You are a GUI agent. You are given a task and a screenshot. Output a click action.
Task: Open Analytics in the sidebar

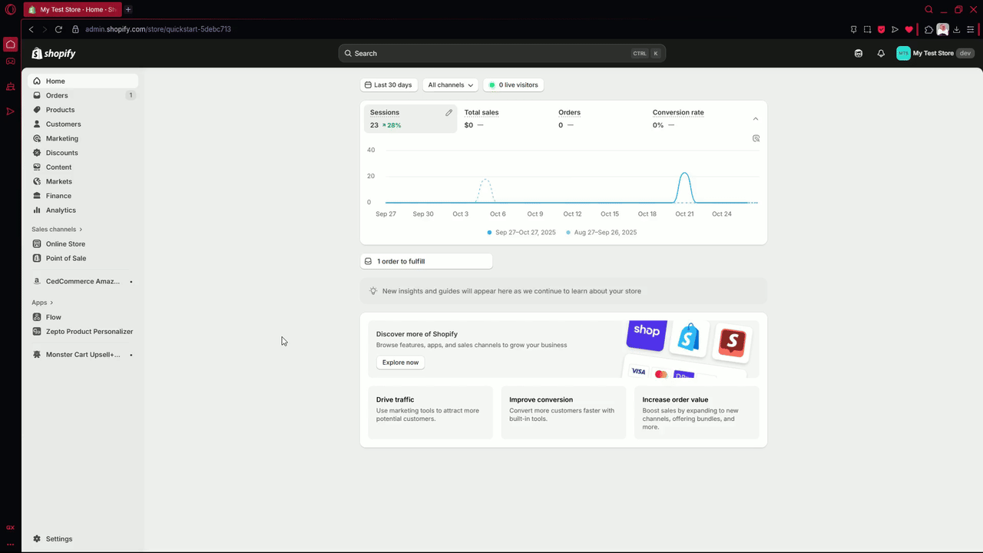pos(83,210)
